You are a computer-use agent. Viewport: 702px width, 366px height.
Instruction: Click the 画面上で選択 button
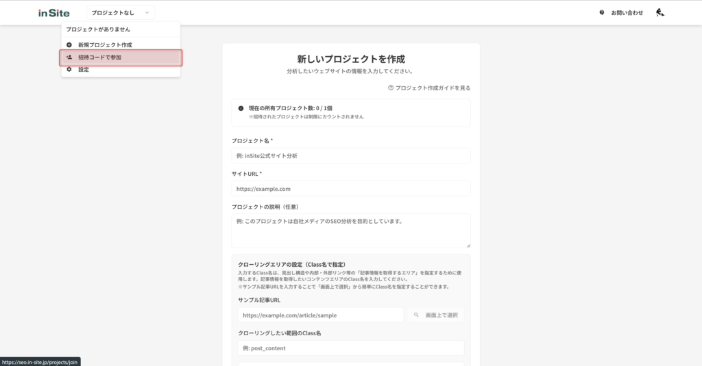pyautogui.click(x=435, y=315)
